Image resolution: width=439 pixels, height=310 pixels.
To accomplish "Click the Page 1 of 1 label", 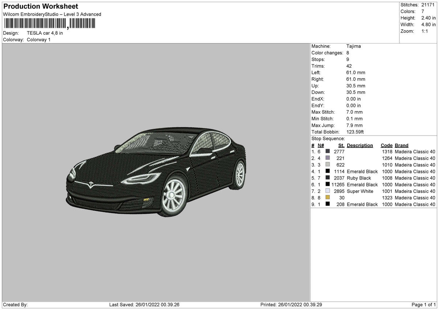I will point(423,304).
